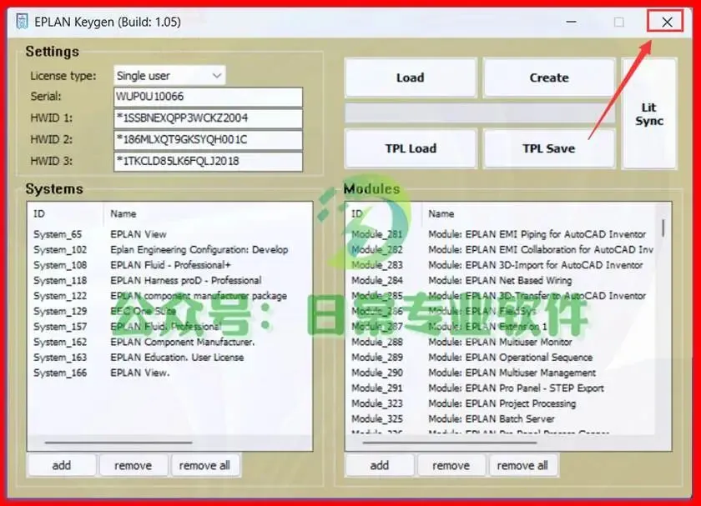Select Module: EPLAN Operational Sequence
The height and width of the screenshot is (506, 701).
501,358
